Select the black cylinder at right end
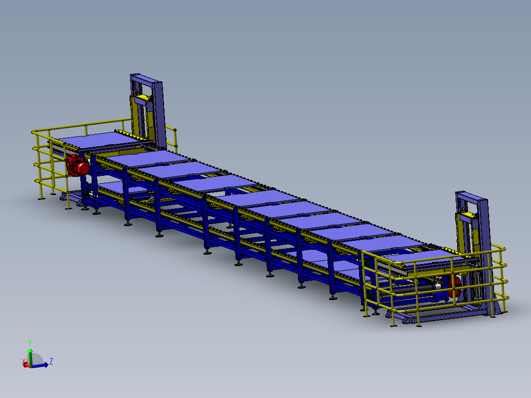This screenshot has width=531, height=398. point(408,290)
